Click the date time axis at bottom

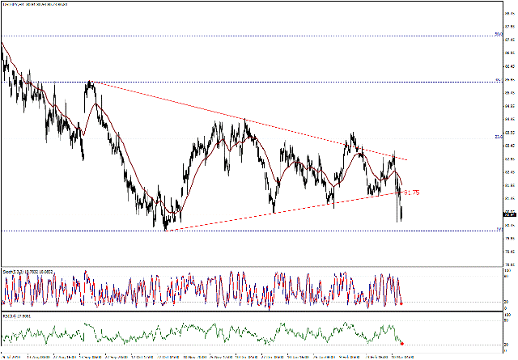tap(243, 355)
